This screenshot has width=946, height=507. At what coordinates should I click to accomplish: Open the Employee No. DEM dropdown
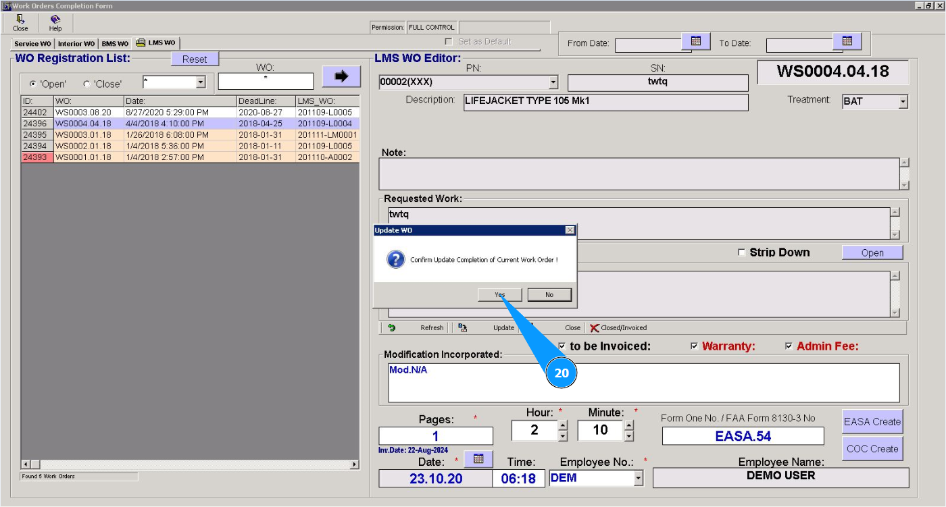[x=638, y=479]
